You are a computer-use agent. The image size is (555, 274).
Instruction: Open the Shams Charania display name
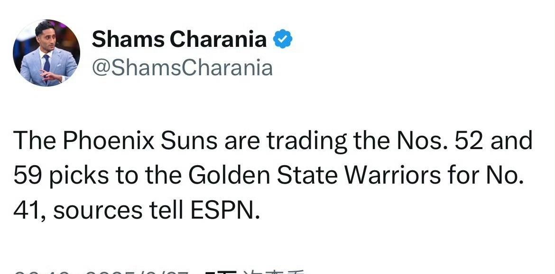tap(179, 39)
